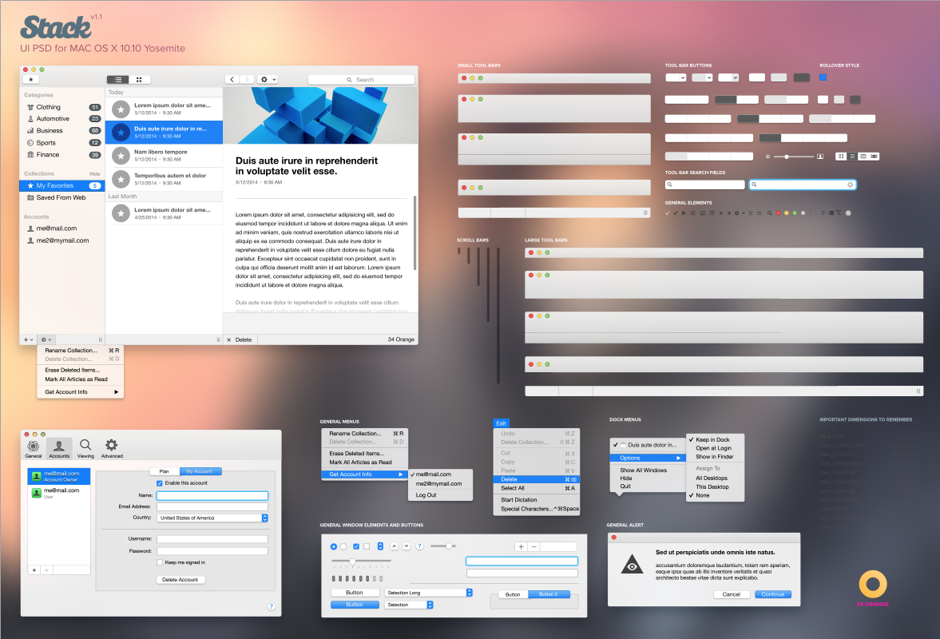Open the Viewing magnifier preferences icon
Image resolution: width=940 pixels, height=639 pixels.
85,448
